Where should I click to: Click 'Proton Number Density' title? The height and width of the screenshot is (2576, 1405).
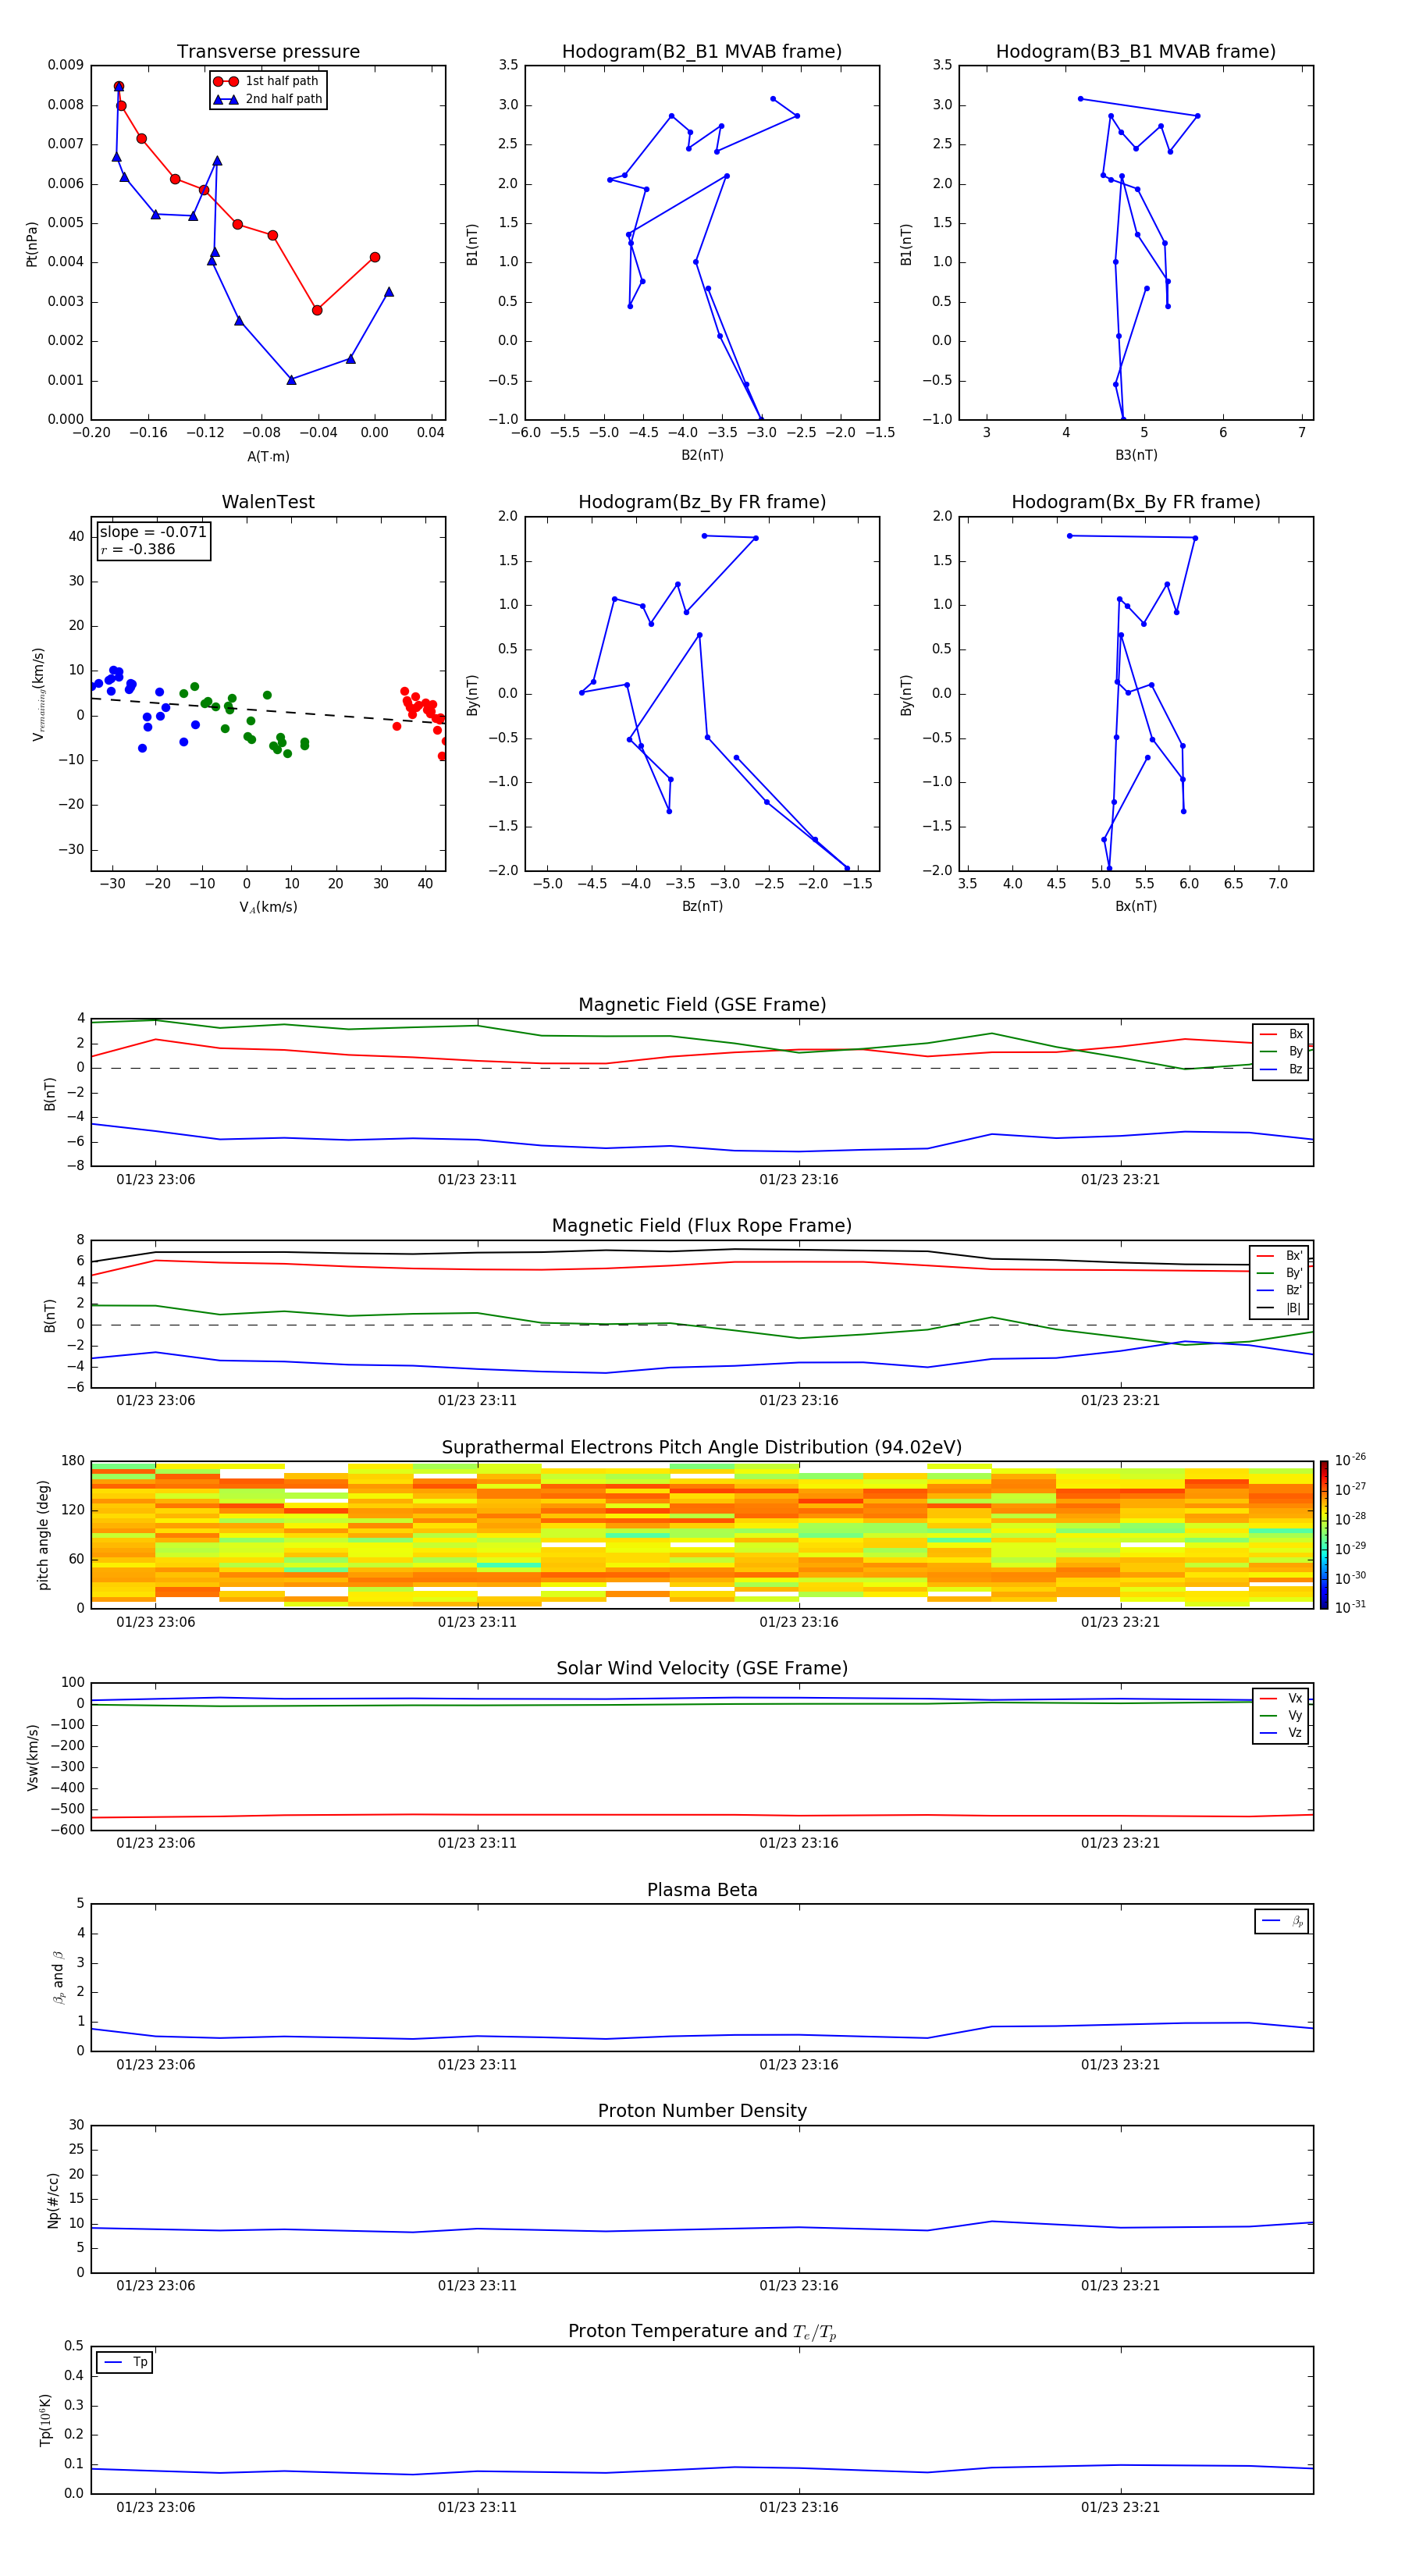tap(702, 2110)
